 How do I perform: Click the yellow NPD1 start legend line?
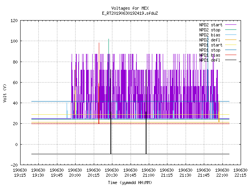pos(231,45)
